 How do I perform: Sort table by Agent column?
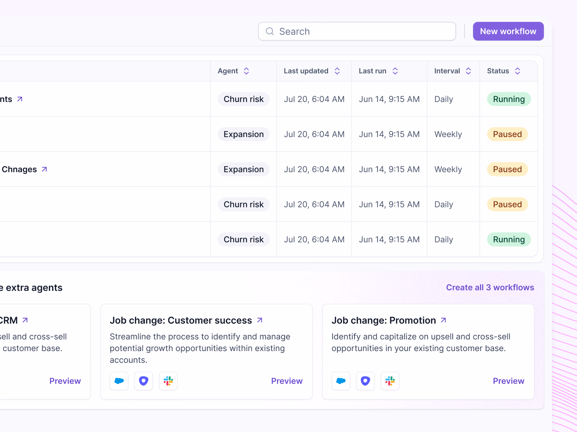[246, 71]
